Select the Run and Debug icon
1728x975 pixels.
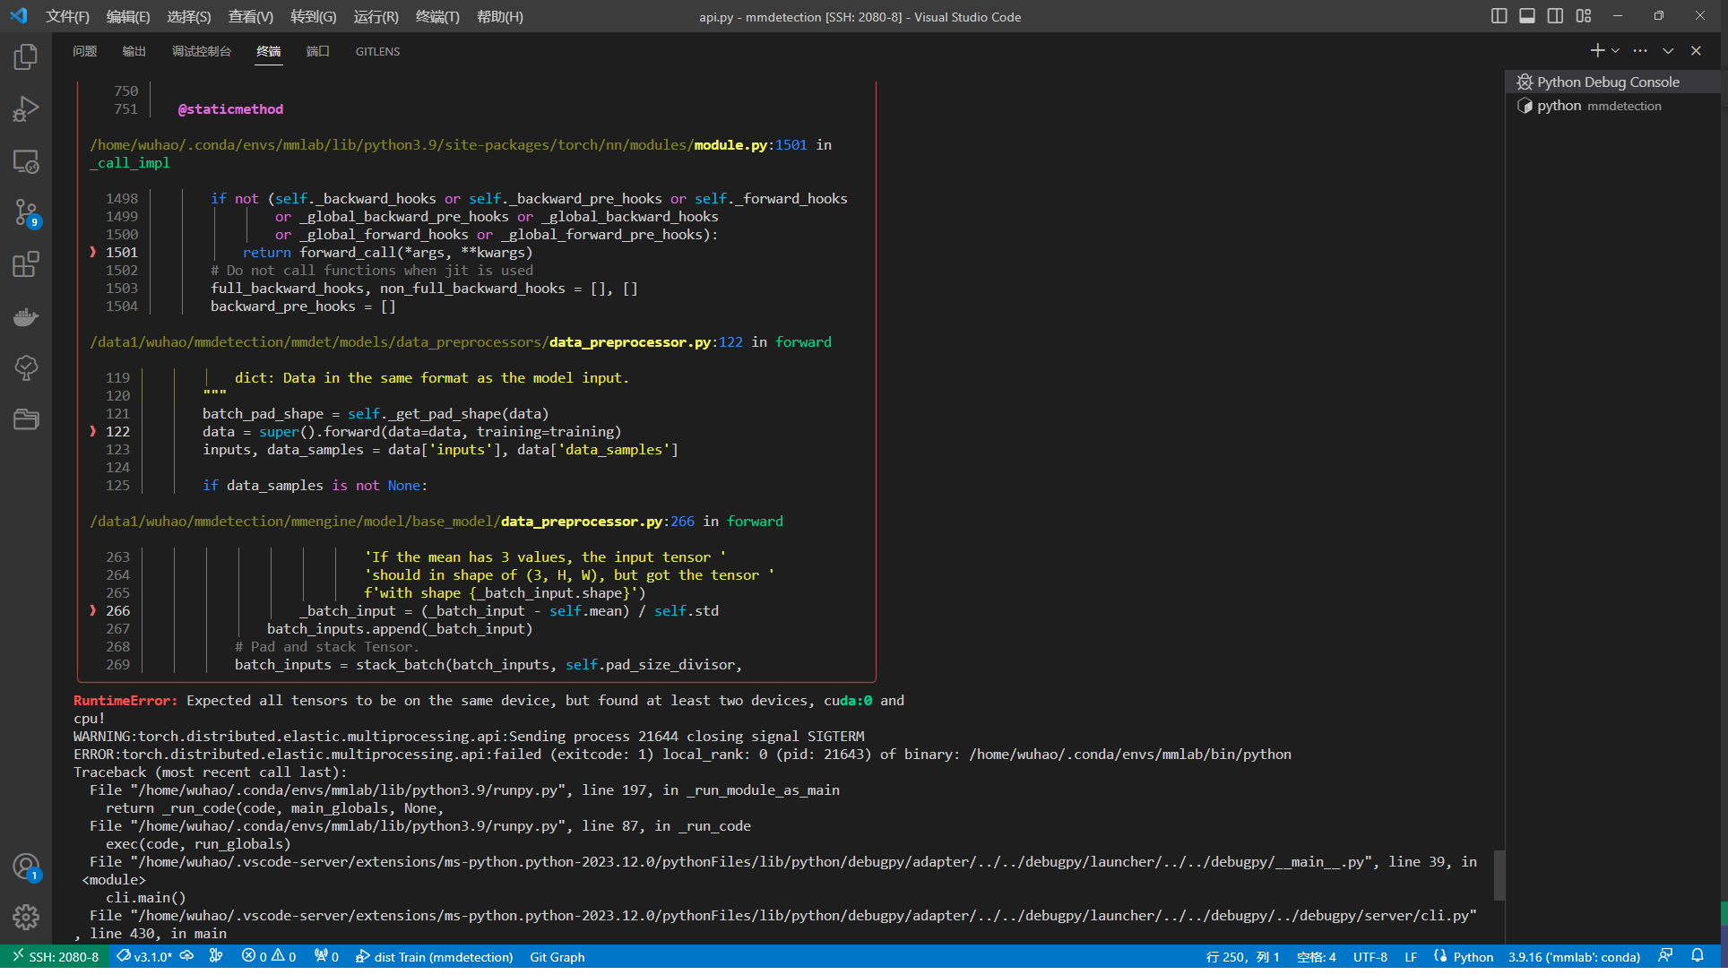(x=25, y=108)
